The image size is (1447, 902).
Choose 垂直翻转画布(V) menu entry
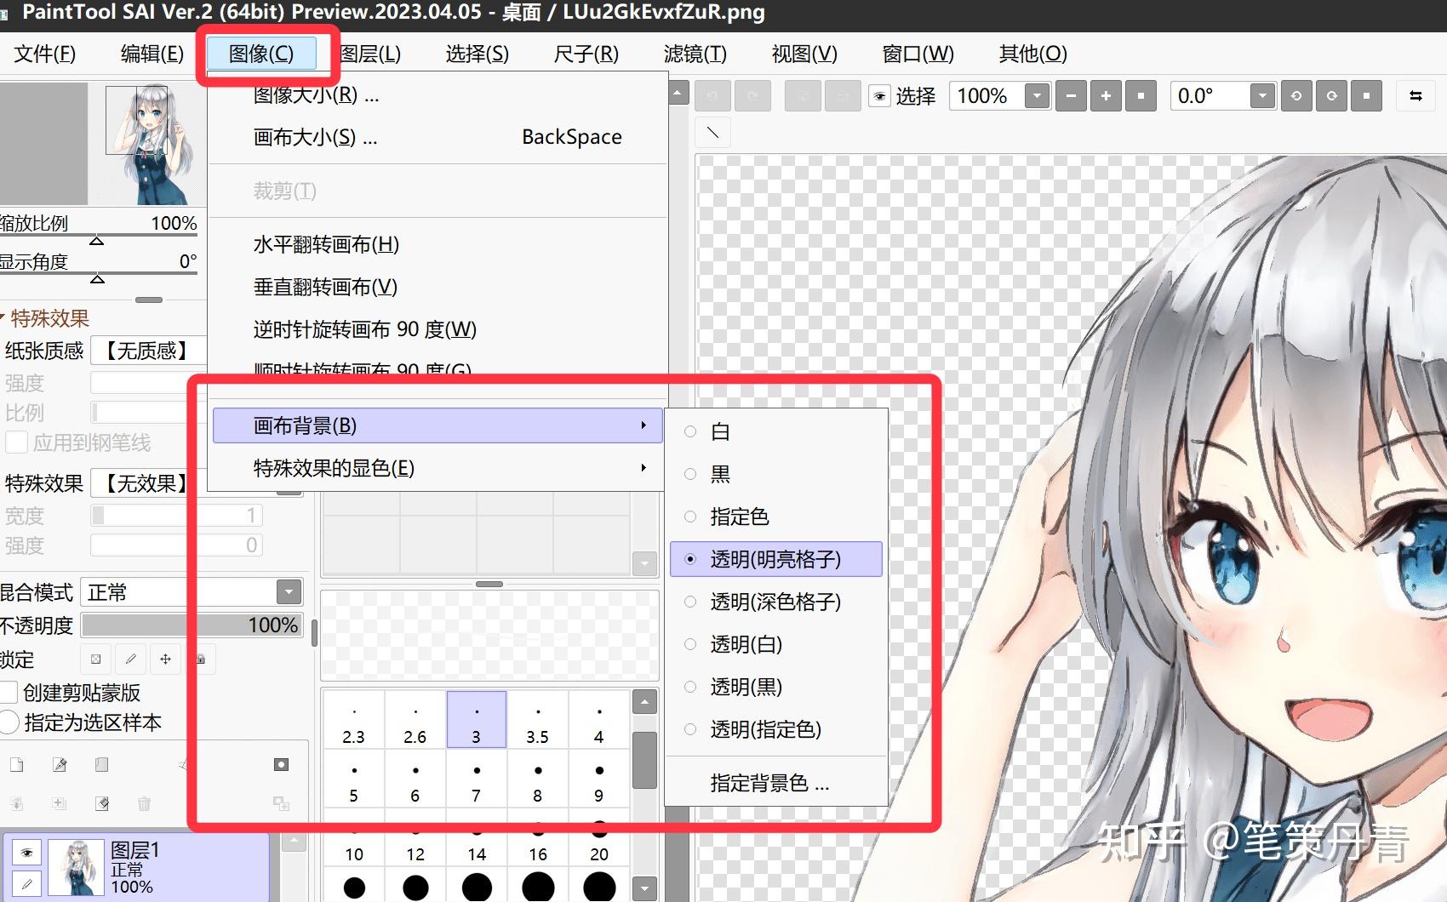click(x=438, y=287)
